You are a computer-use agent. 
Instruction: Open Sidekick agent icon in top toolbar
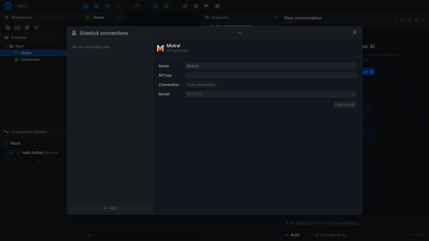[x=156, y=6]
